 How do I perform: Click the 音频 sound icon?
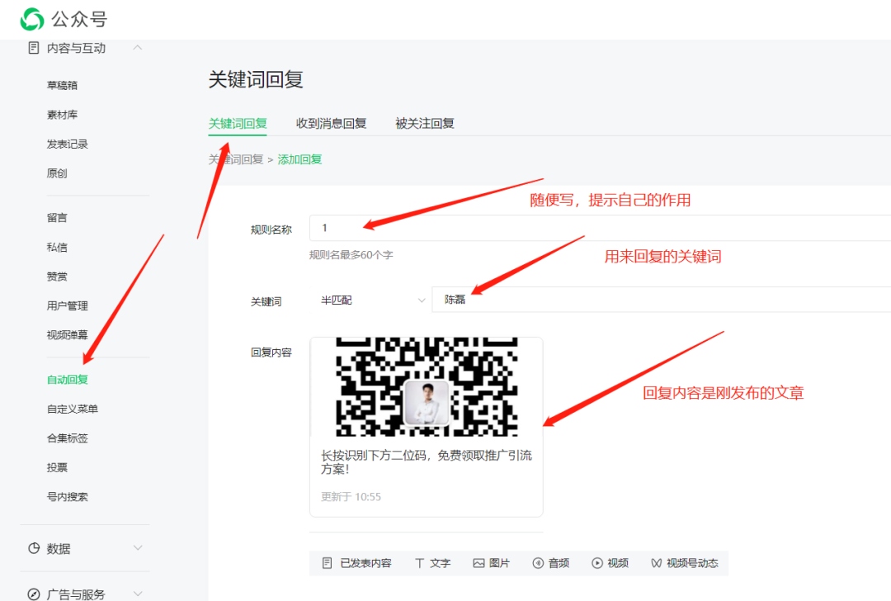click(538, 563)
